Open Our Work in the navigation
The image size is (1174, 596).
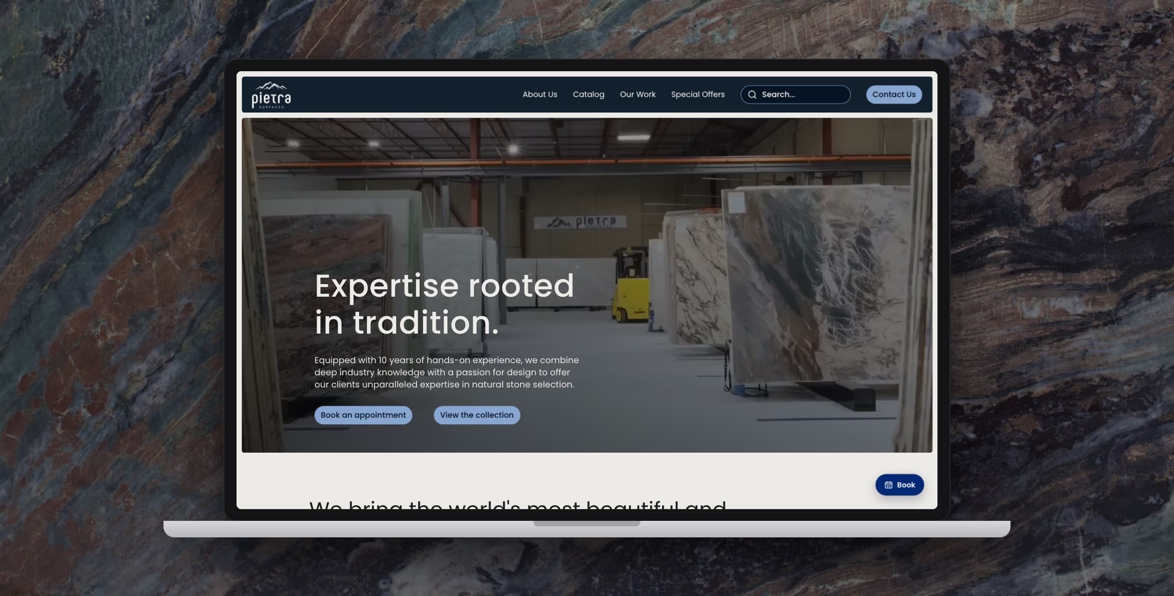point(637,94)
